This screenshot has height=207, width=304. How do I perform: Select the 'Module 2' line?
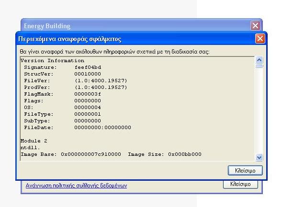tap(34, 141)
